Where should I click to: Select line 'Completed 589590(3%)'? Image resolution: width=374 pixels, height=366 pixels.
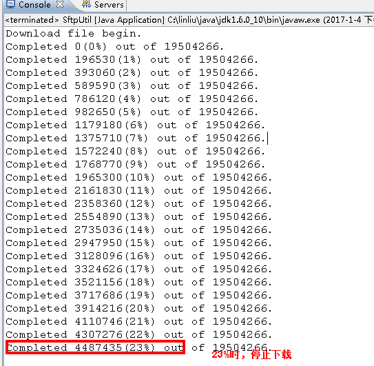coord(132,86)
